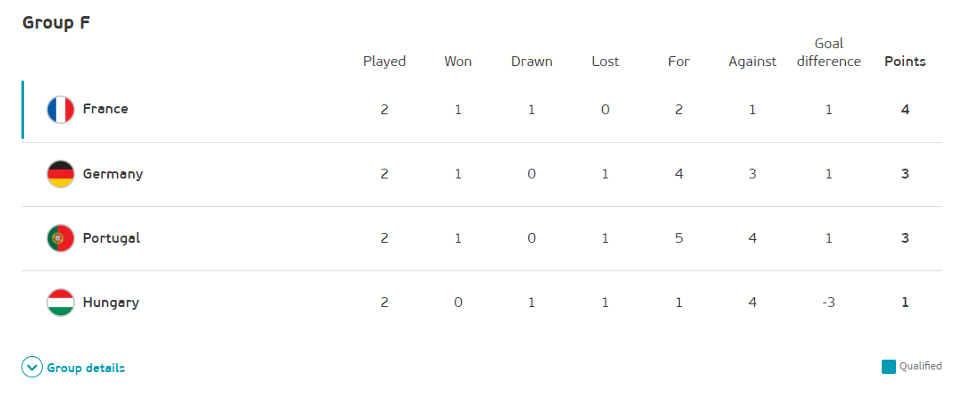Select the Portugal team name

112,238
